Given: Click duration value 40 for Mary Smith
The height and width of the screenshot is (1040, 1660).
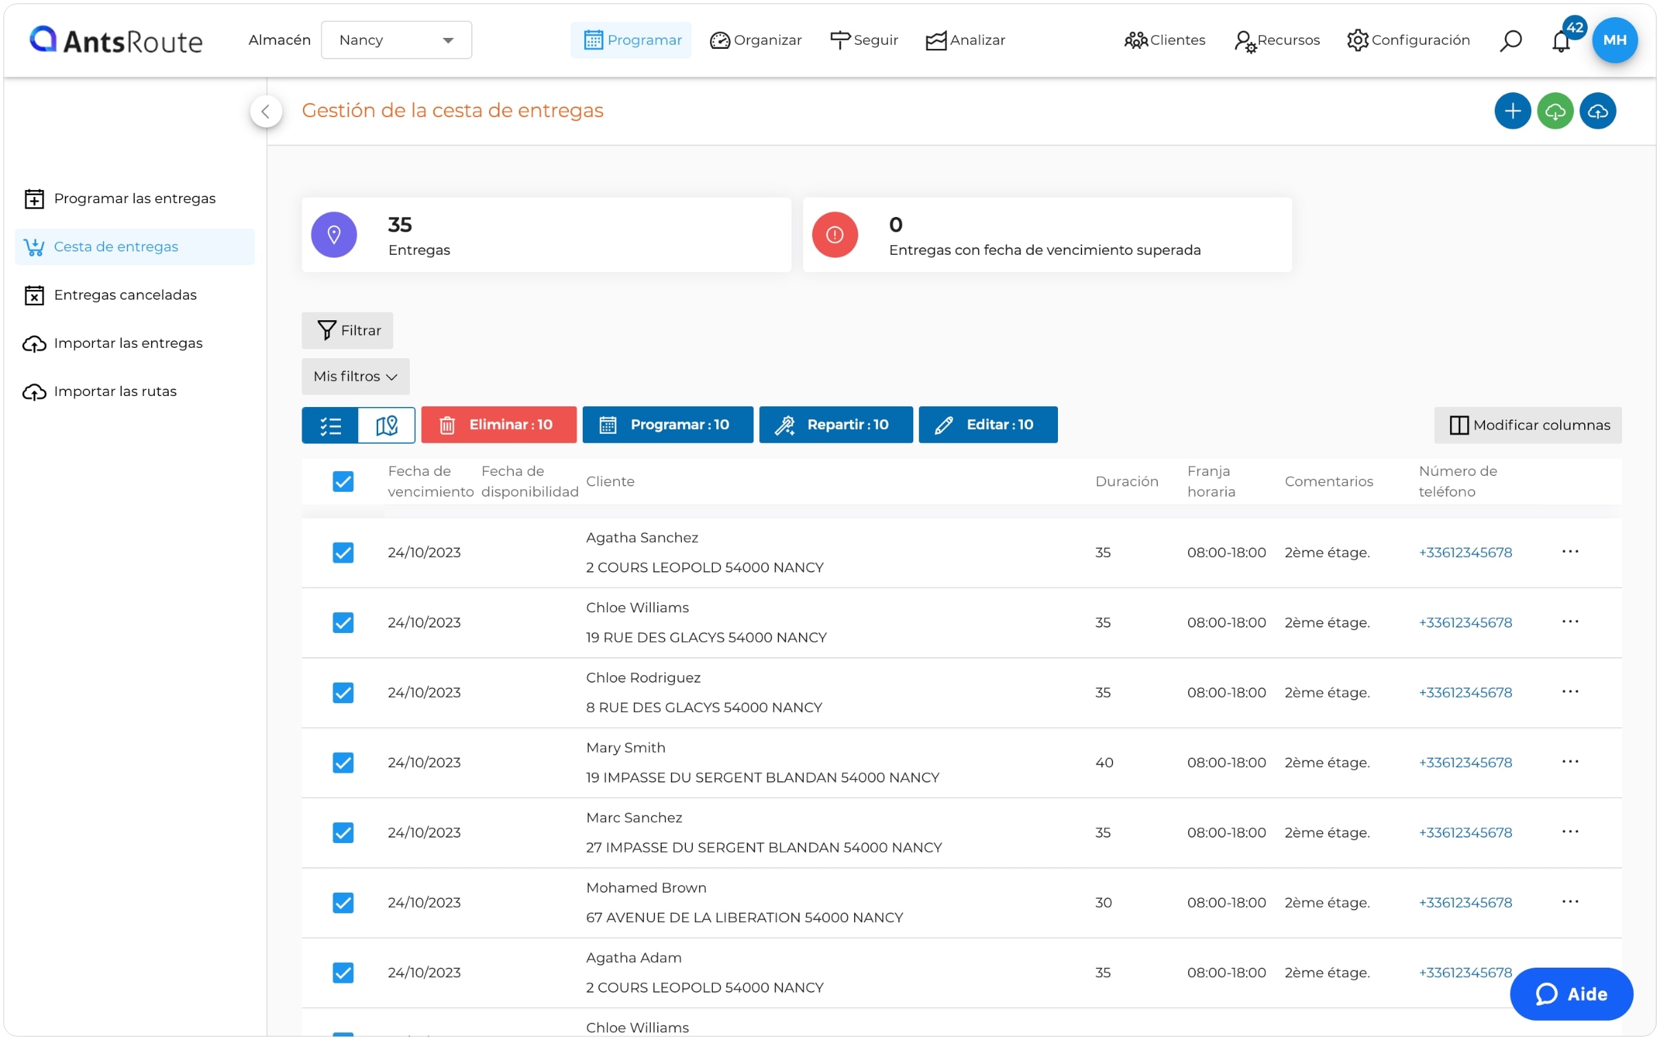Looking at the screenshot, I should pyautogui.click(x=1104, y=762).
